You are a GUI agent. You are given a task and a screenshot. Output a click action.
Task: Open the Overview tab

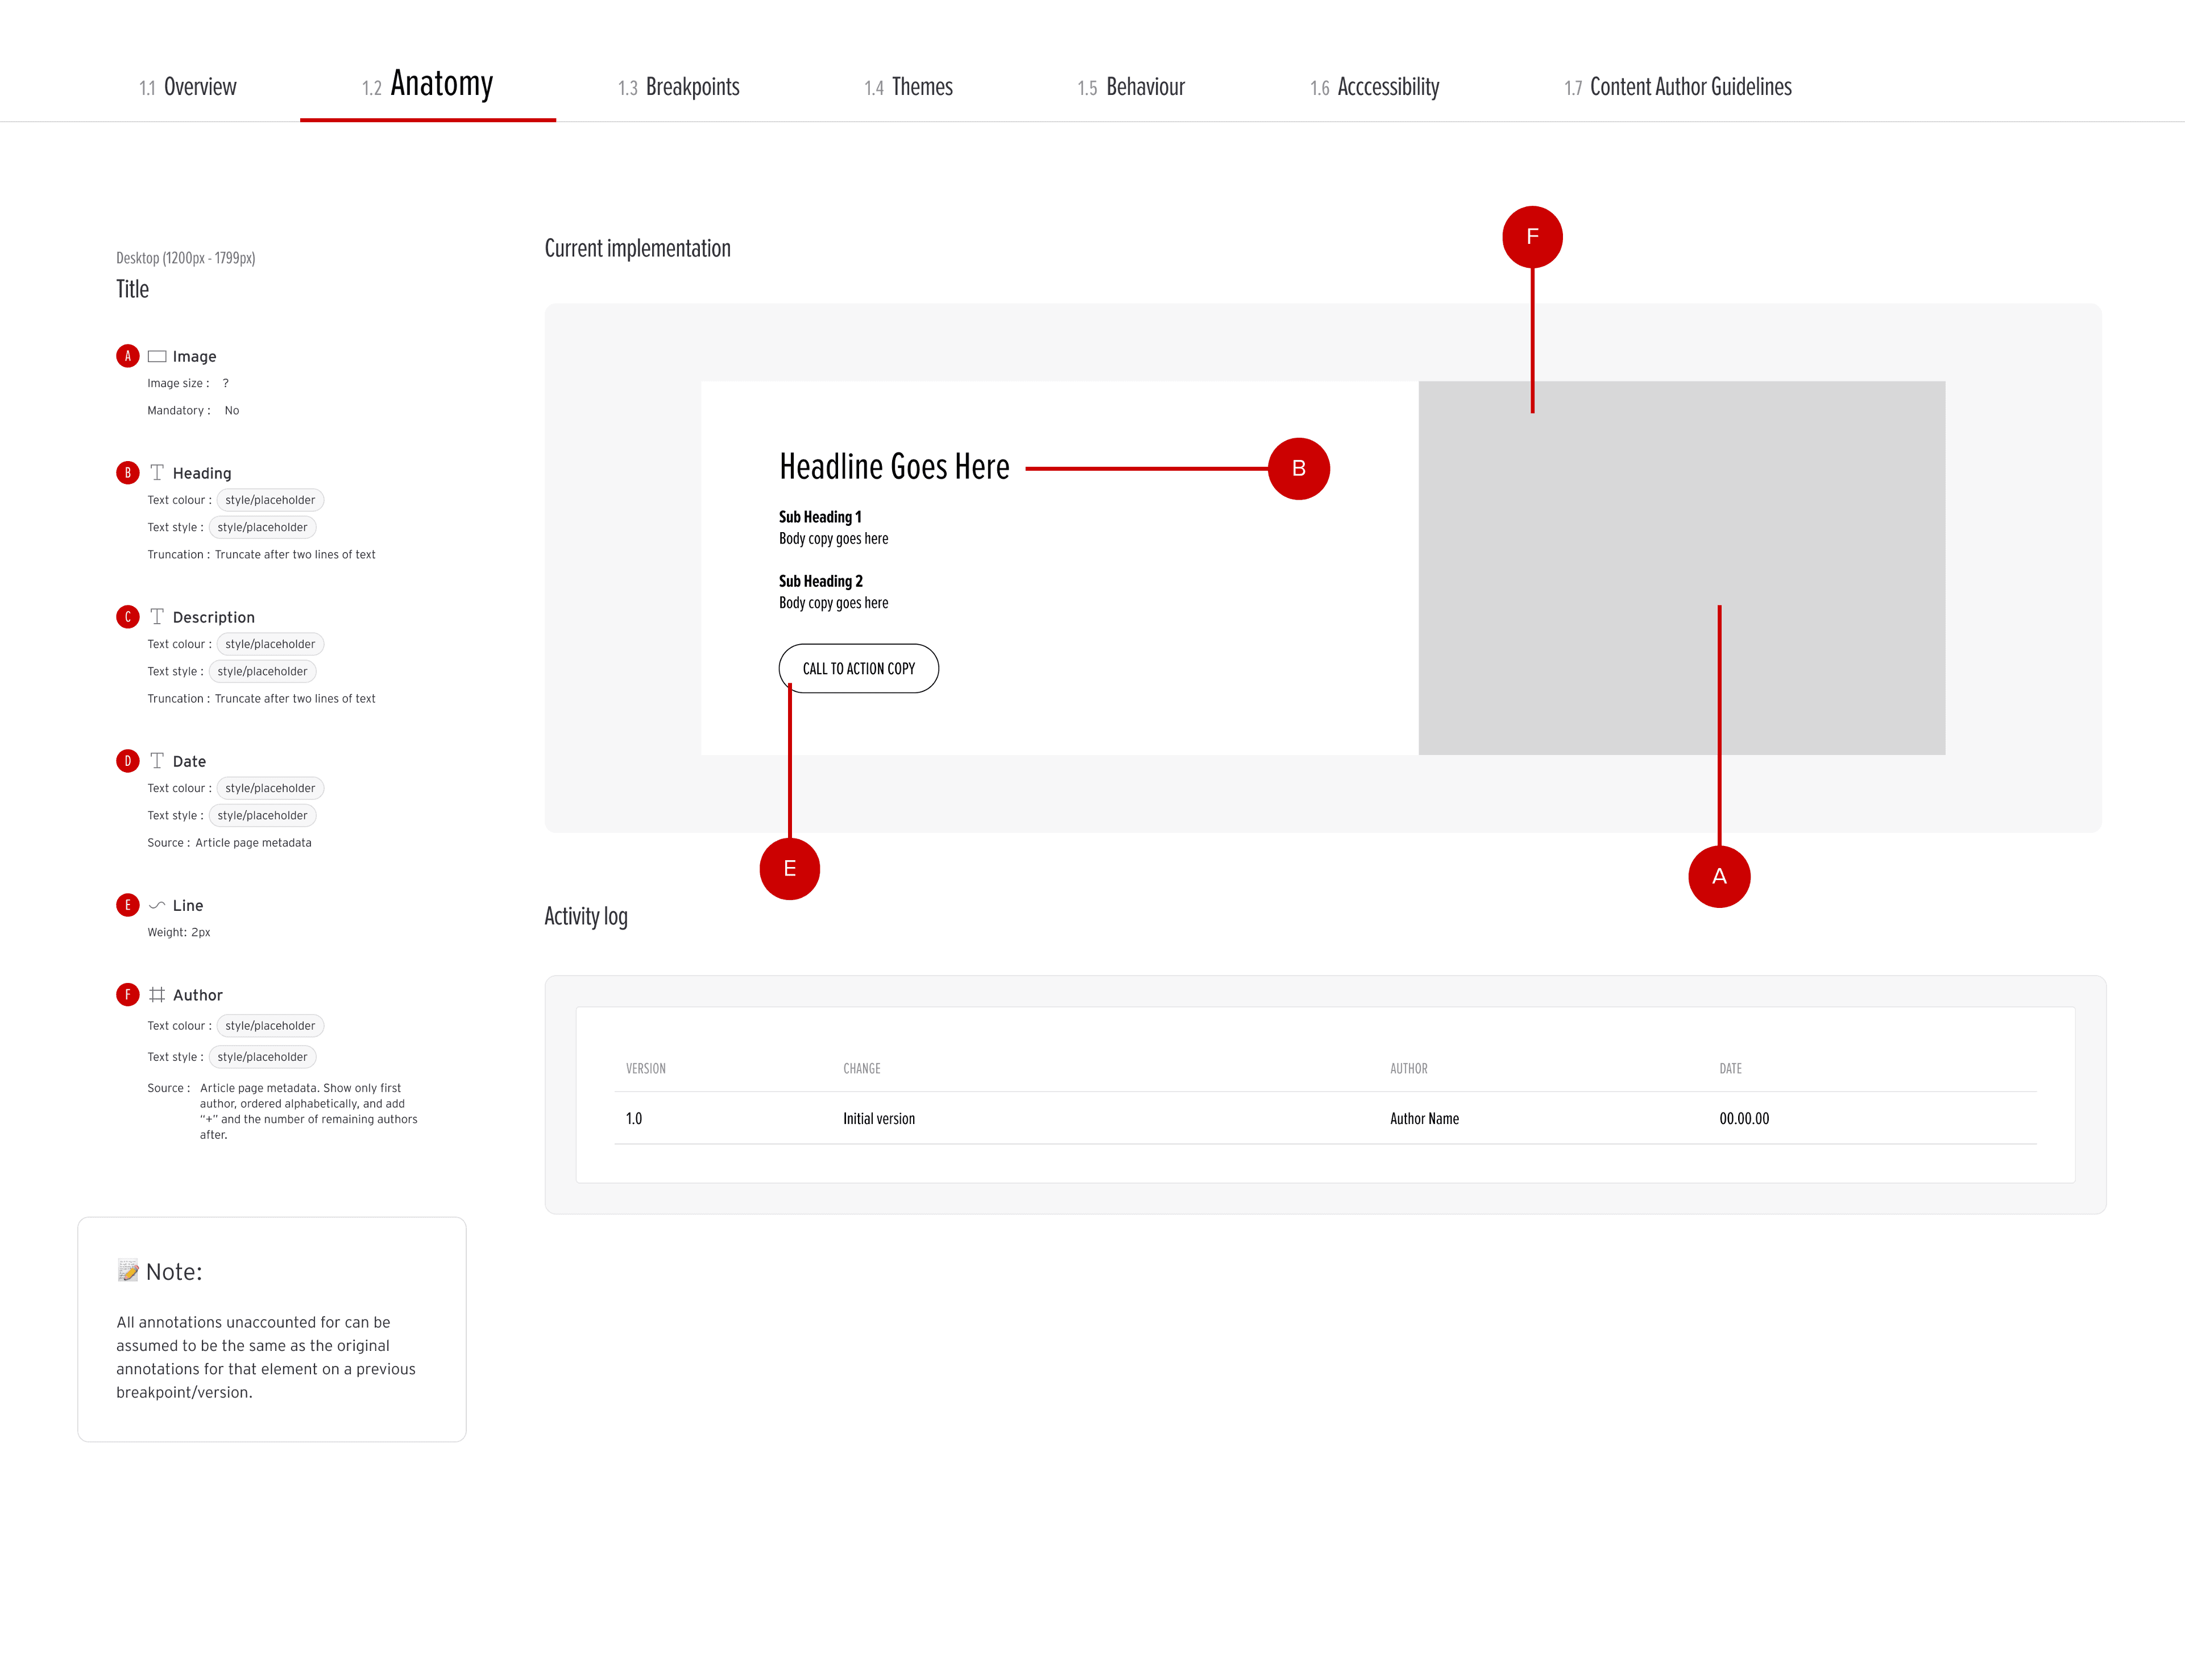(188, 87)
